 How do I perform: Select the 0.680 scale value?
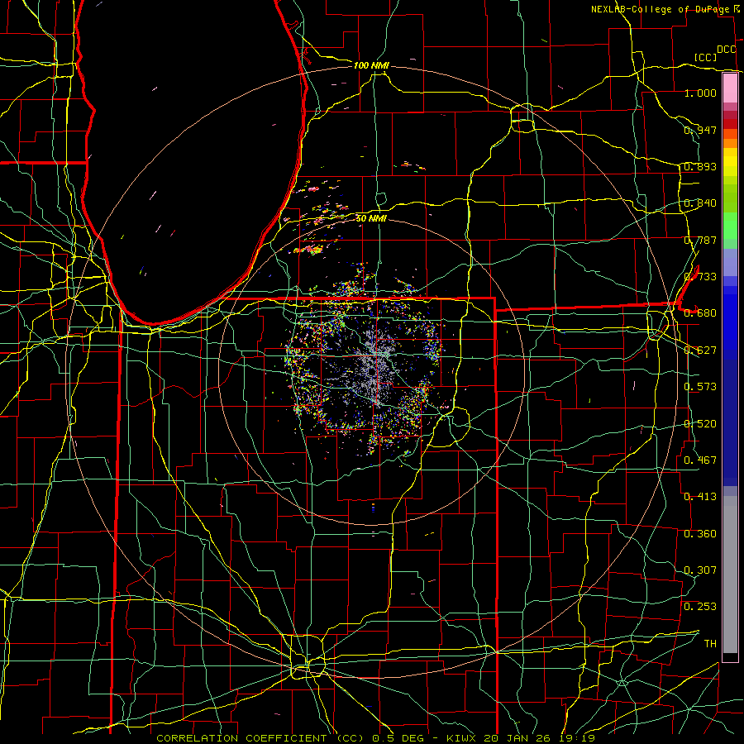point(700,313)
